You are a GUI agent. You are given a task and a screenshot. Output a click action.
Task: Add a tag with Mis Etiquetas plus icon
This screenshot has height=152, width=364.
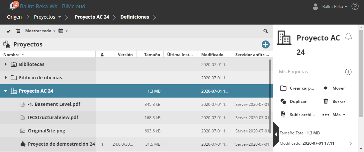tap(348, 72)
